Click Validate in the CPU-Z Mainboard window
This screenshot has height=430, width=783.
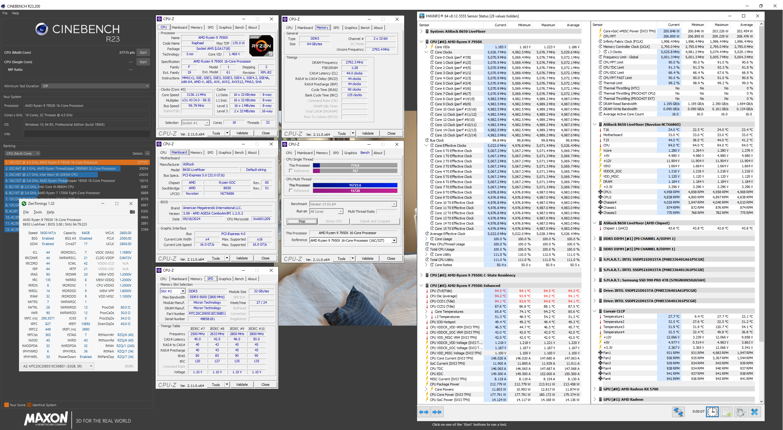point(242,258)
